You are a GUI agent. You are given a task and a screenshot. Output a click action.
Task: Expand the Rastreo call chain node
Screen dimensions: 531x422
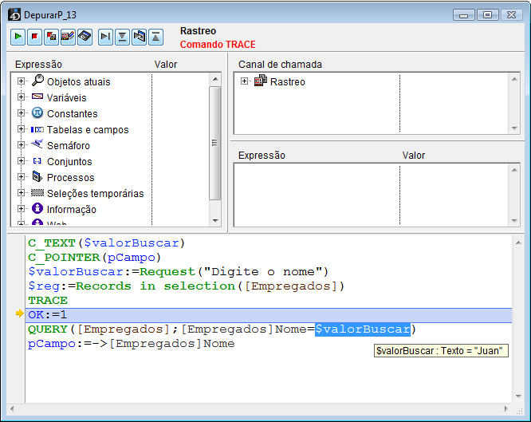[245, 81]
